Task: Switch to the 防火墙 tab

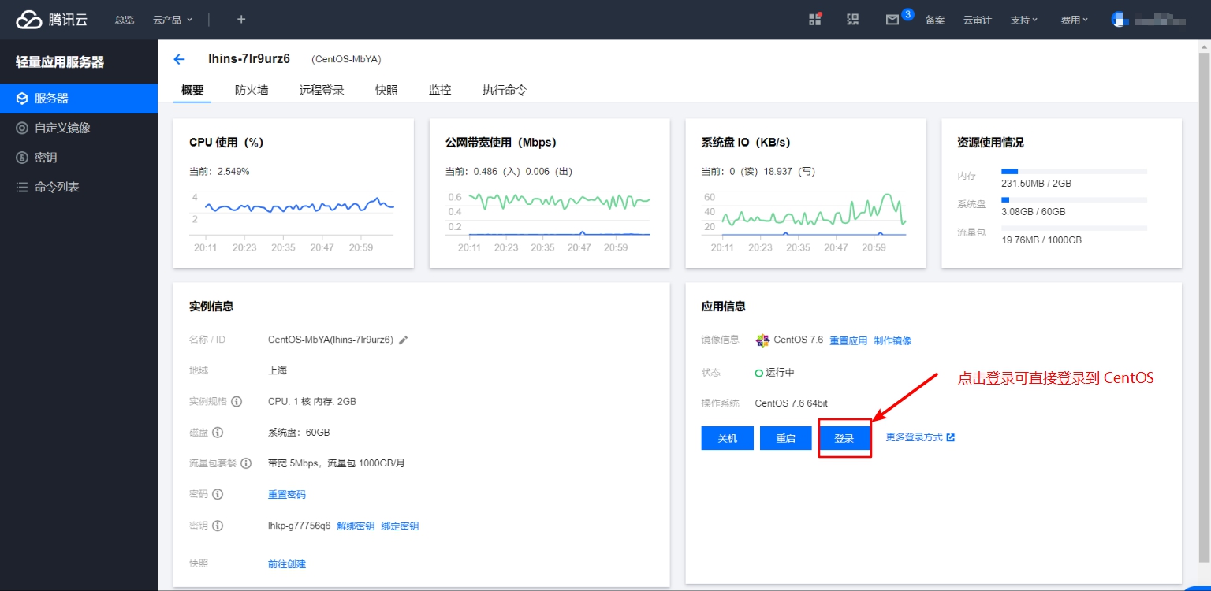Action: (x=252, y=89)
